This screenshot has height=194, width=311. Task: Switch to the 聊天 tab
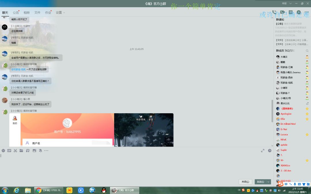click(5, 13)
